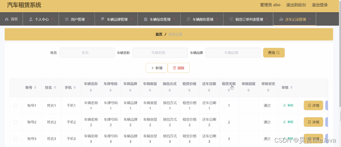The image size is (341, 147).
Task: Click the 首页 breadcrumb link
Action: click(x=159, y=34)
